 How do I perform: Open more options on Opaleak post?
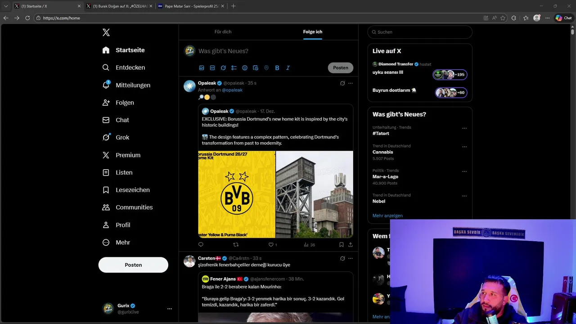click(x=351, y=83)
